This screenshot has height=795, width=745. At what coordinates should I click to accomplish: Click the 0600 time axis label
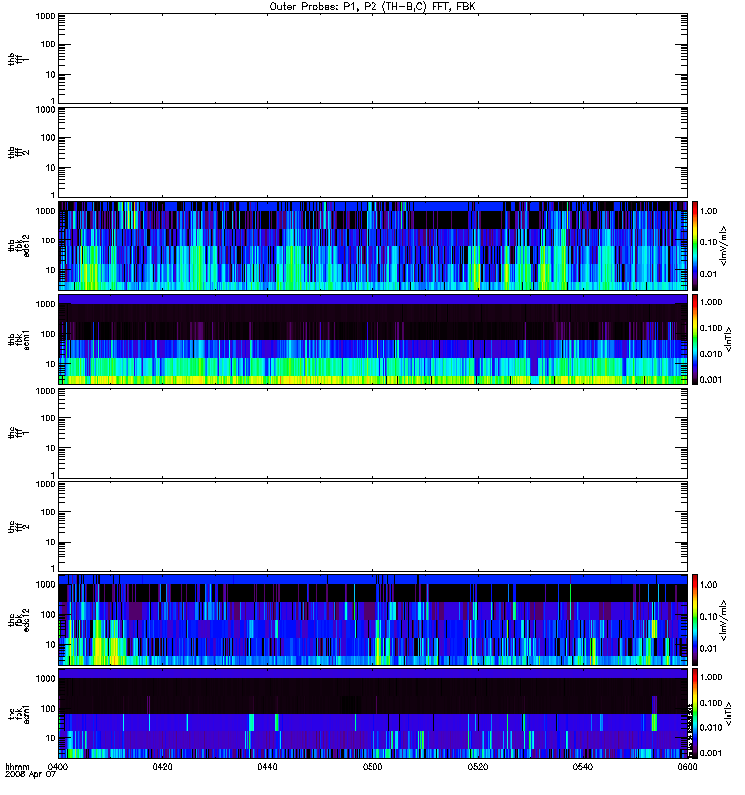tap(687, 767)
